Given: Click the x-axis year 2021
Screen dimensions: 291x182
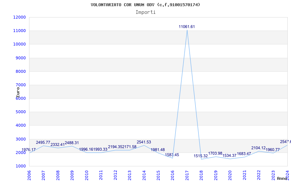Looking at the screenshot, I should 244,175.
